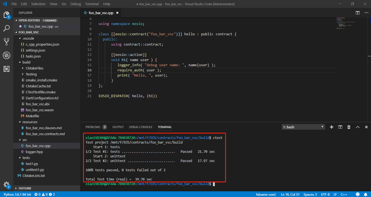Change end of line sequence LF
The width and height of the screenshot is (371, 197).
[x=335, y=195]
